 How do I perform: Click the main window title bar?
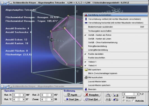point(74,3)
